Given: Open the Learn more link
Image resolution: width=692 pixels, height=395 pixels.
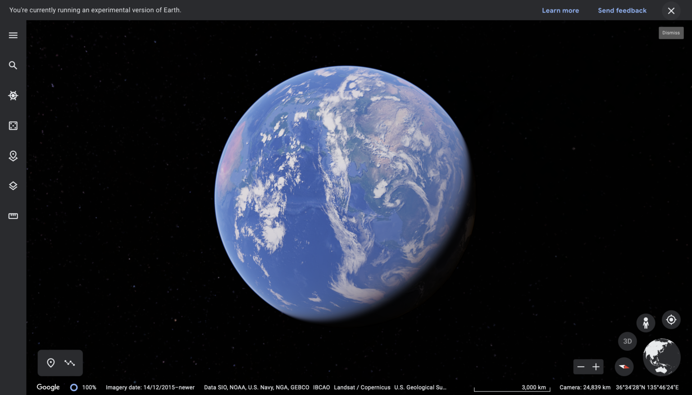Looking at the screenshot, I should [x=560, y=10].
